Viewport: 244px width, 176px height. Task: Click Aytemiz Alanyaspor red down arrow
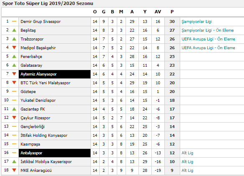pyautogui.click(x=14, y=74)
